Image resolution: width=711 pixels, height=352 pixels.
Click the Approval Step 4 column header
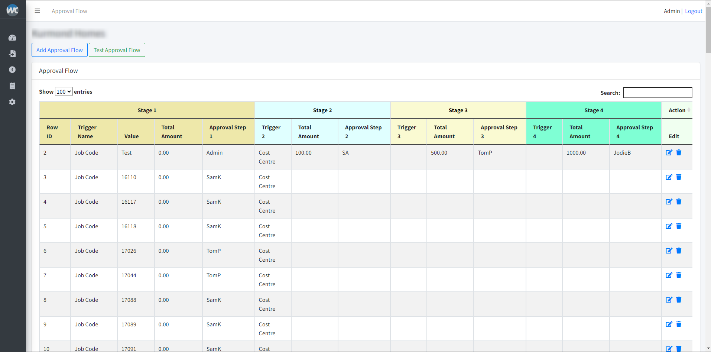pyautogui.click(x=636, y=132)
